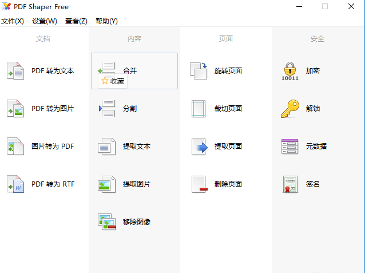Choose the 提取文本 label

coord(137,146)
